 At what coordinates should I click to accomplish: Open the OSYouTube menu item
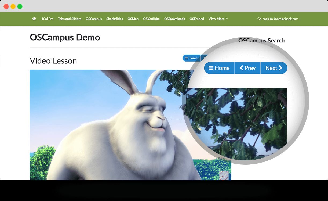[x=151, y=19]
